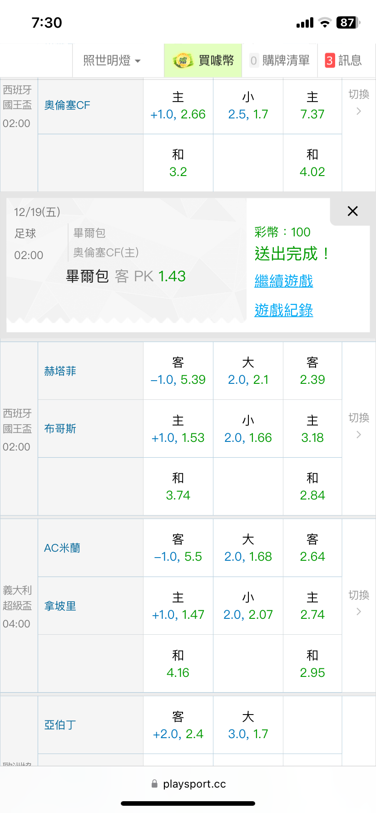The width and height of the screenshot is (376, 813).
Task: Close the bet confirmation slip
Action: 352,211
